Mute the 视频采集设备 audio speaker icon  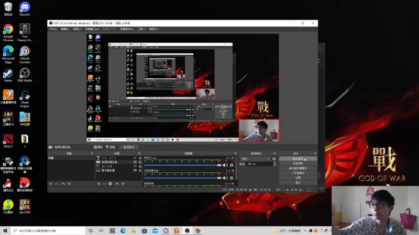click(225, 178)
